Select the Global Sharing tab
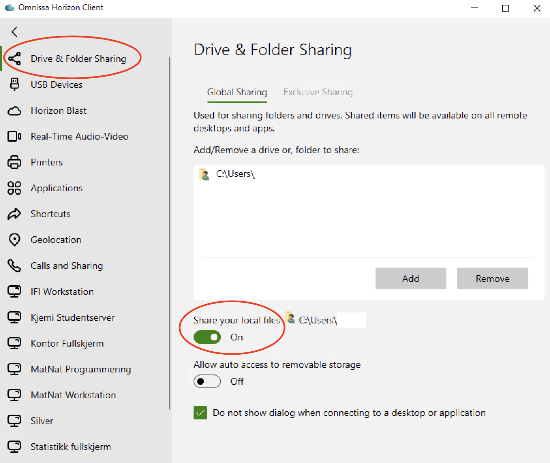 [x=237, y=92]
